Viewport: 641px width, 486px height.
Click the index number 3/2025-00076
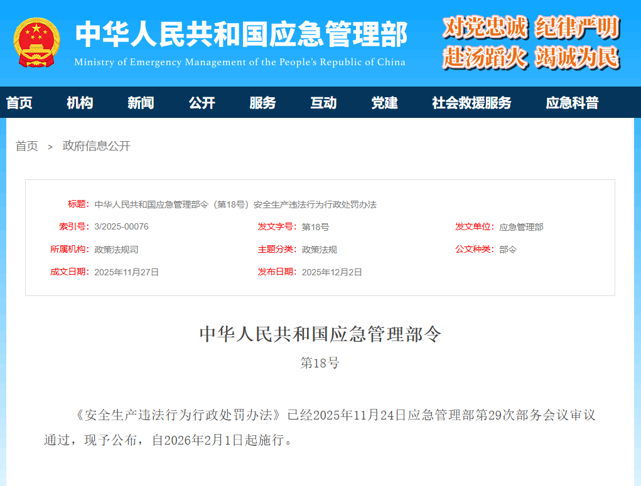[x=121, y=226]
